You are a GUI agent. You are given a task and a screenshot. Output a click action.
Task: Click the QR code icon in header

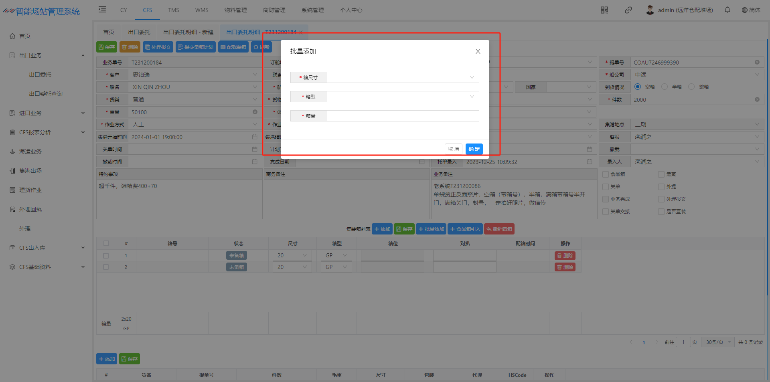(604, 10)
